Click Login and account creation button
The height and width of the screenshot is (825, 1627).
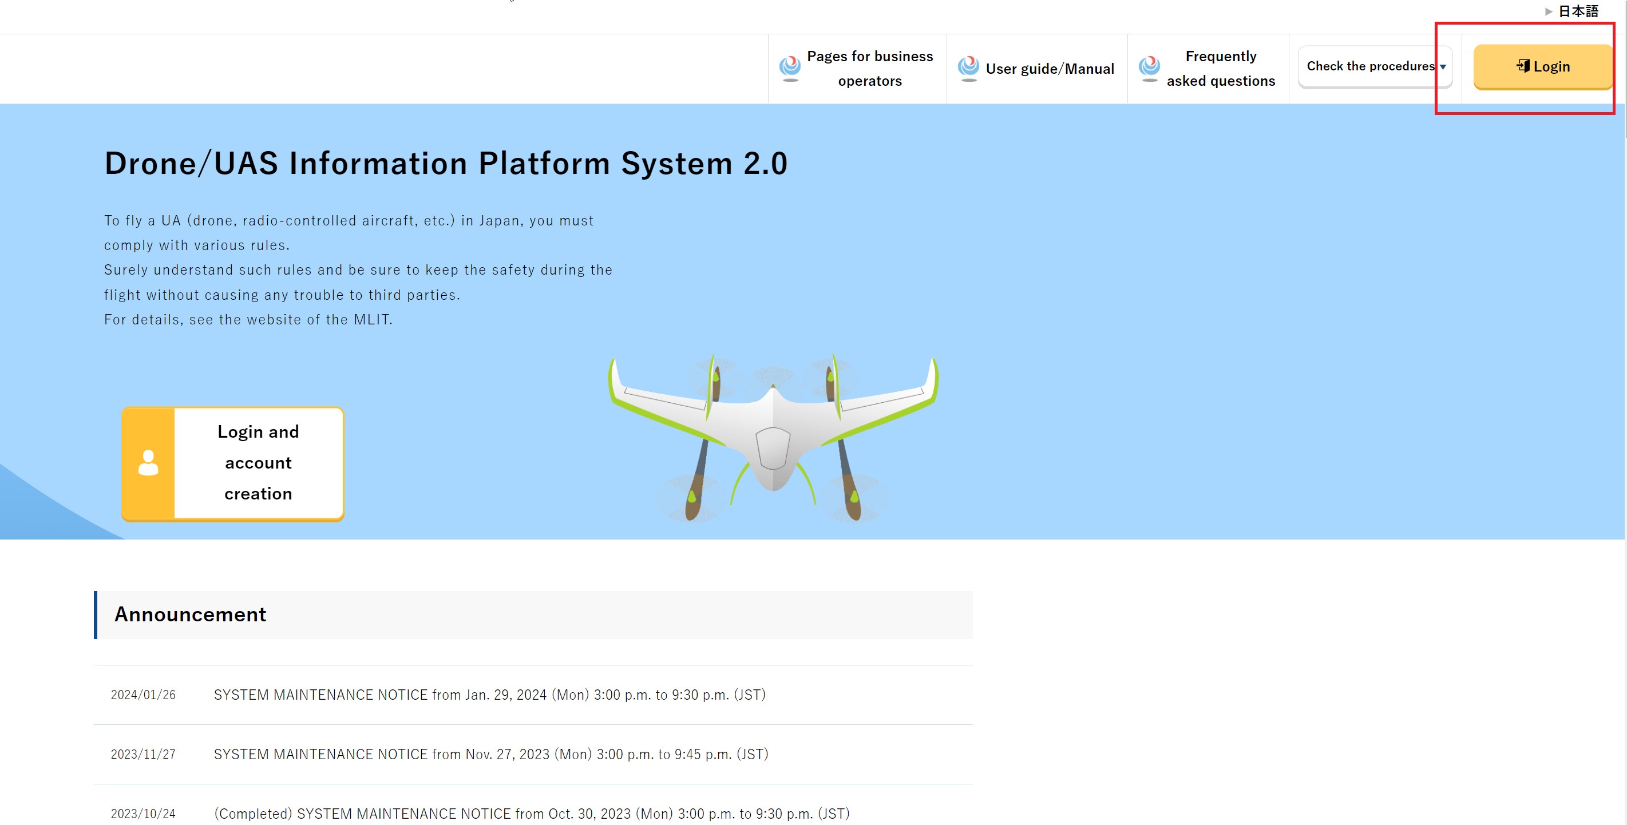[258, 463]
